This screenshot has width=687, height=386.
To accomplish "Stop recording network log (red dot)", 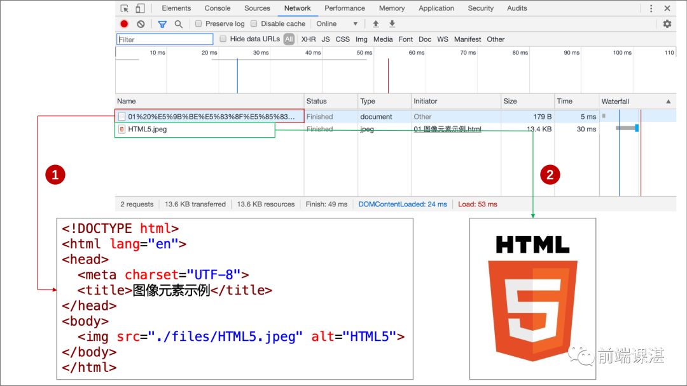I will (125, 24).
